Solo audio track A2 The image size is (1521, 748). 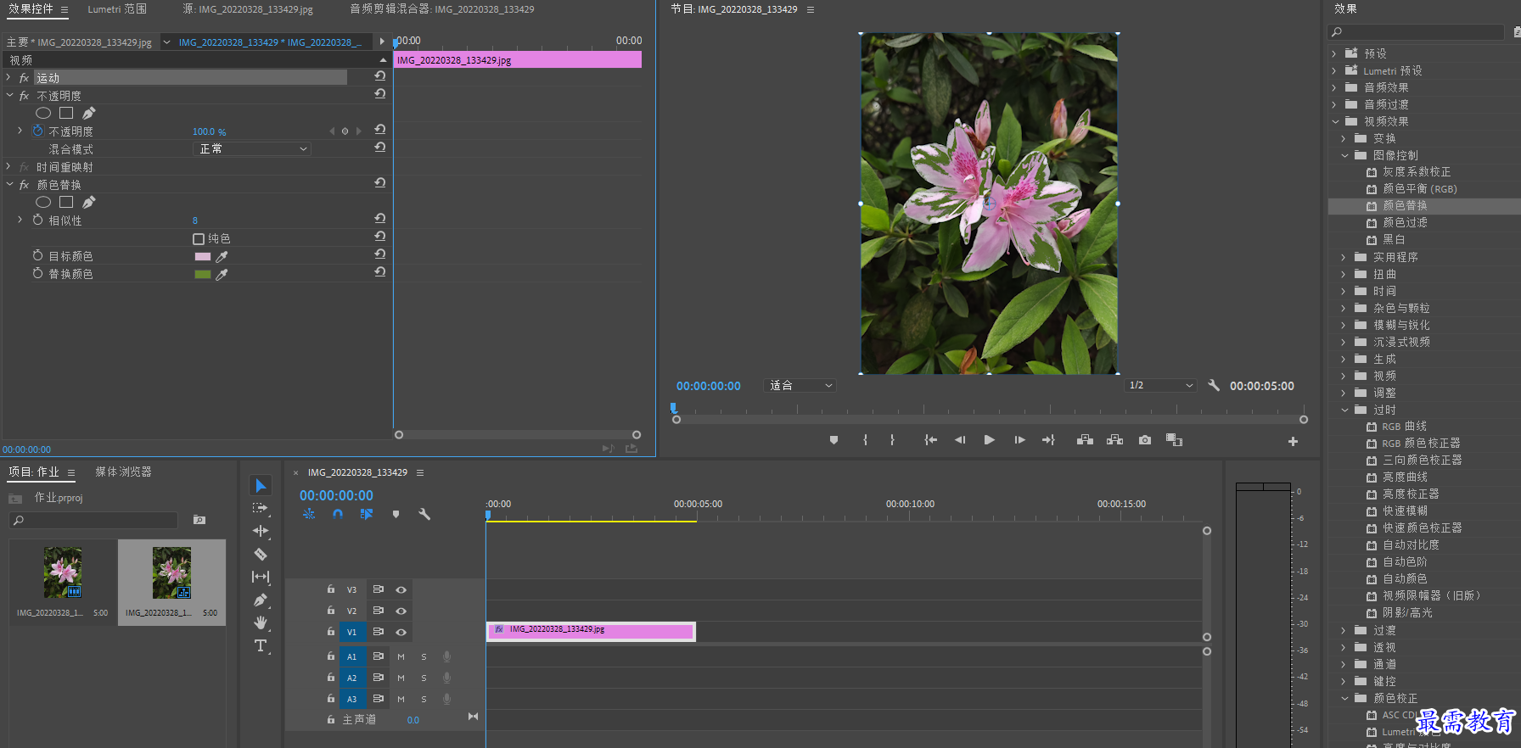click(x=424, y=678)
